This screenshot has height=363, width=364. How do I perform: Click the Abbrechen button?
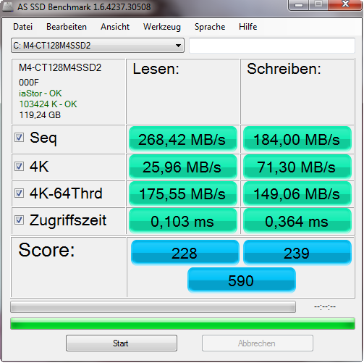coord(258,343)
